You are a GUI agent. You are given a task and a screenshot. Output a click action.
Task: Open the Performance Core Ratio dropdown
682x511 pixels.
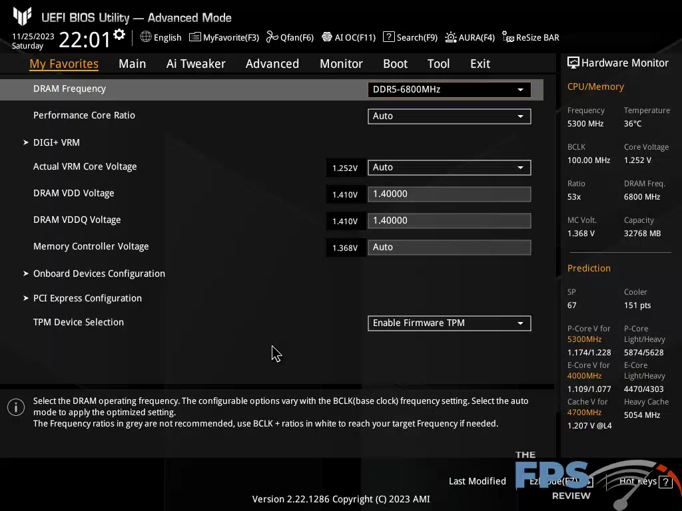(x=450, y=116)
